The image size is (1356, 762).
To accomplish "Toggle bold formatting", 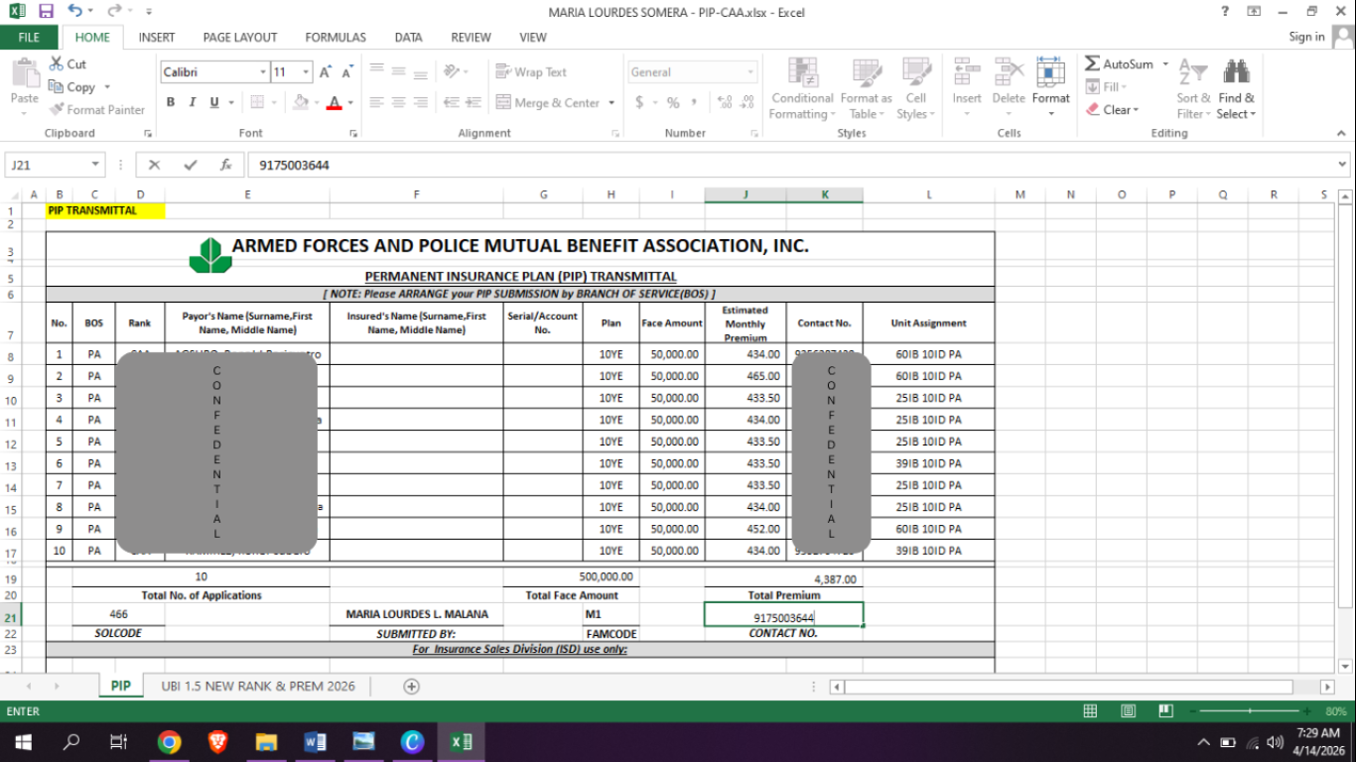I will [171, 102].
